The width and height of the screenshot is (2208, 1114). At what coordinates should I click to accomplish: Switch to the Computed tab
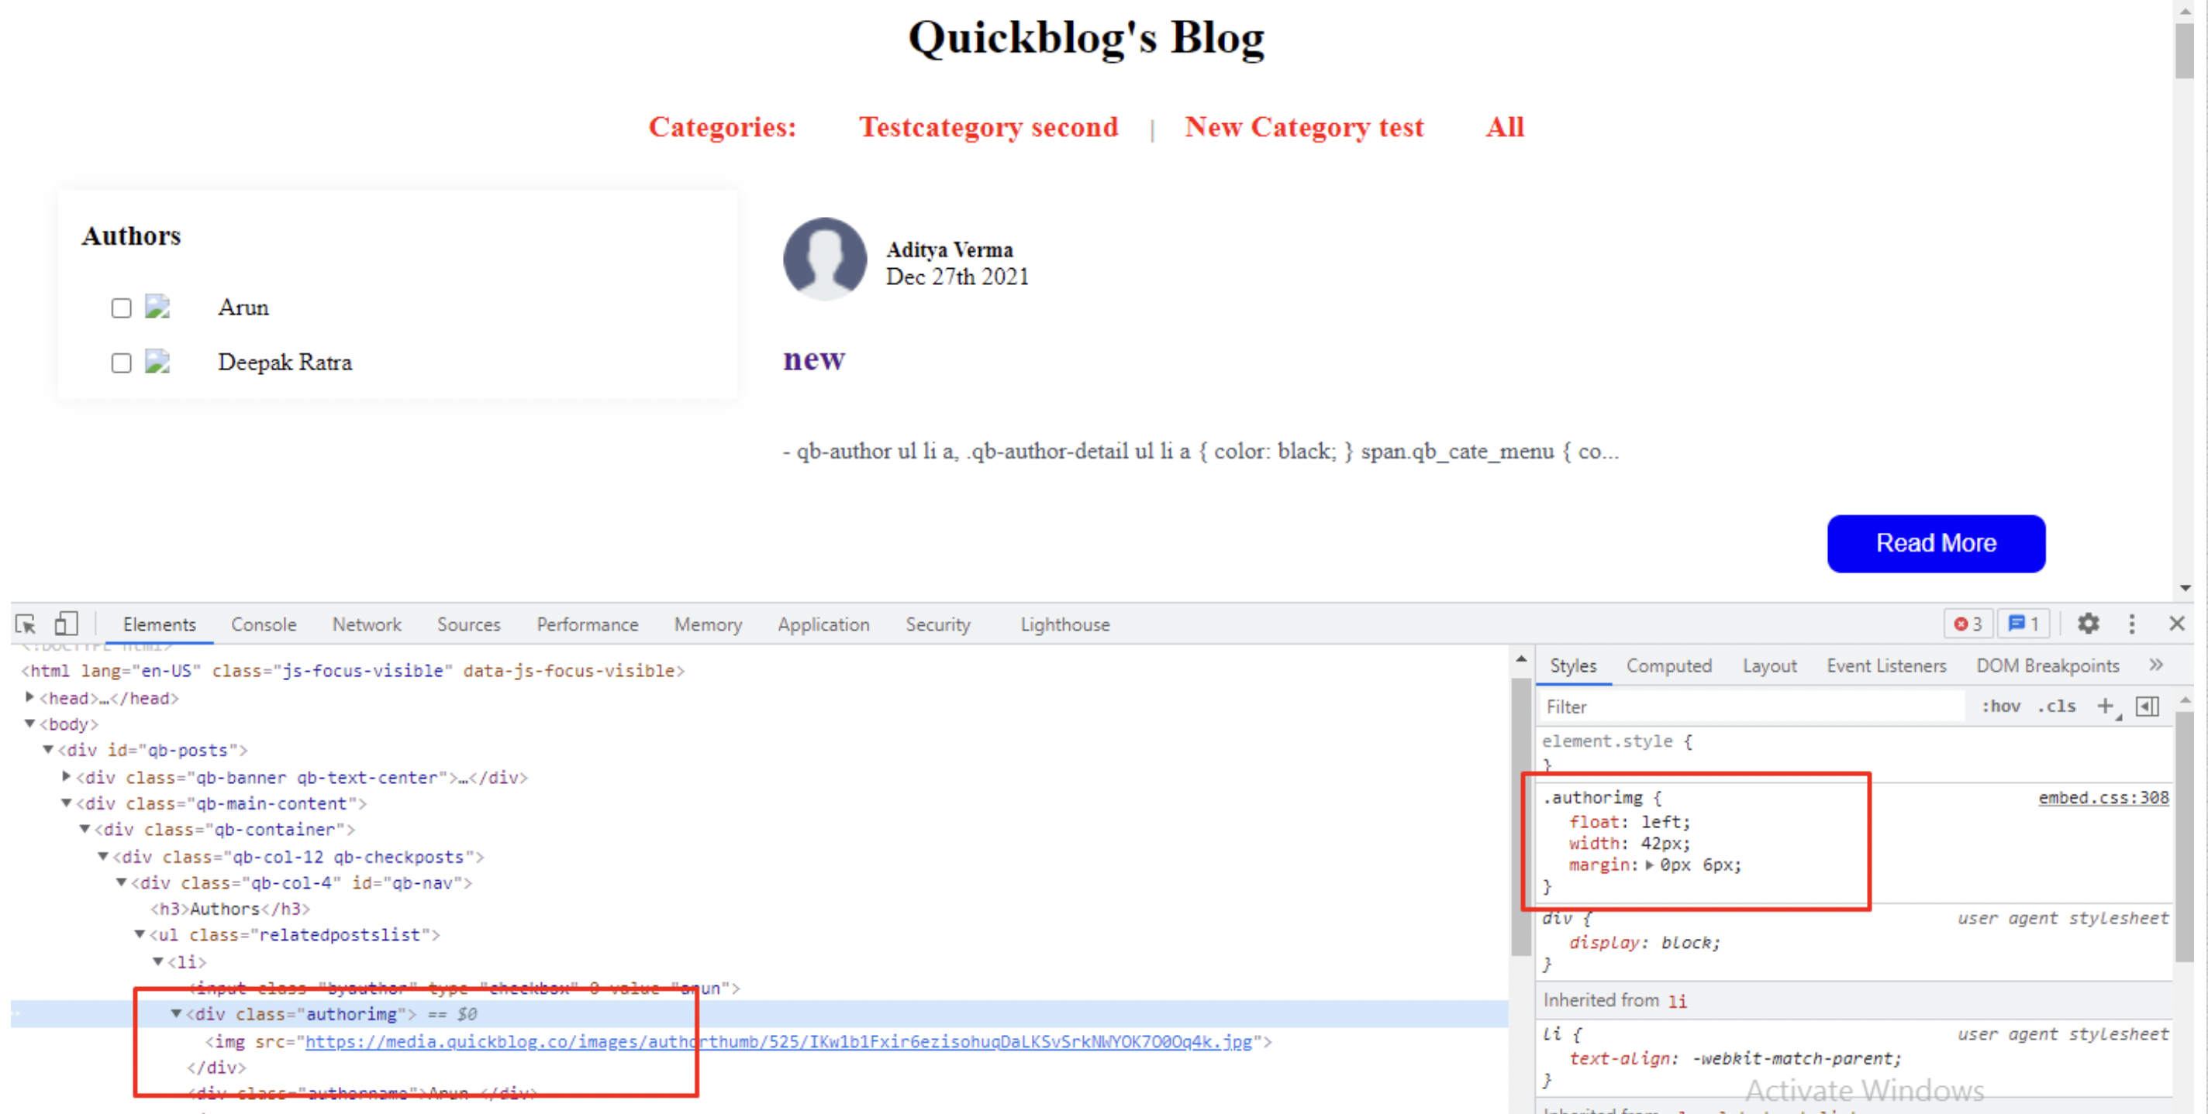click(x=1669, y=665)
